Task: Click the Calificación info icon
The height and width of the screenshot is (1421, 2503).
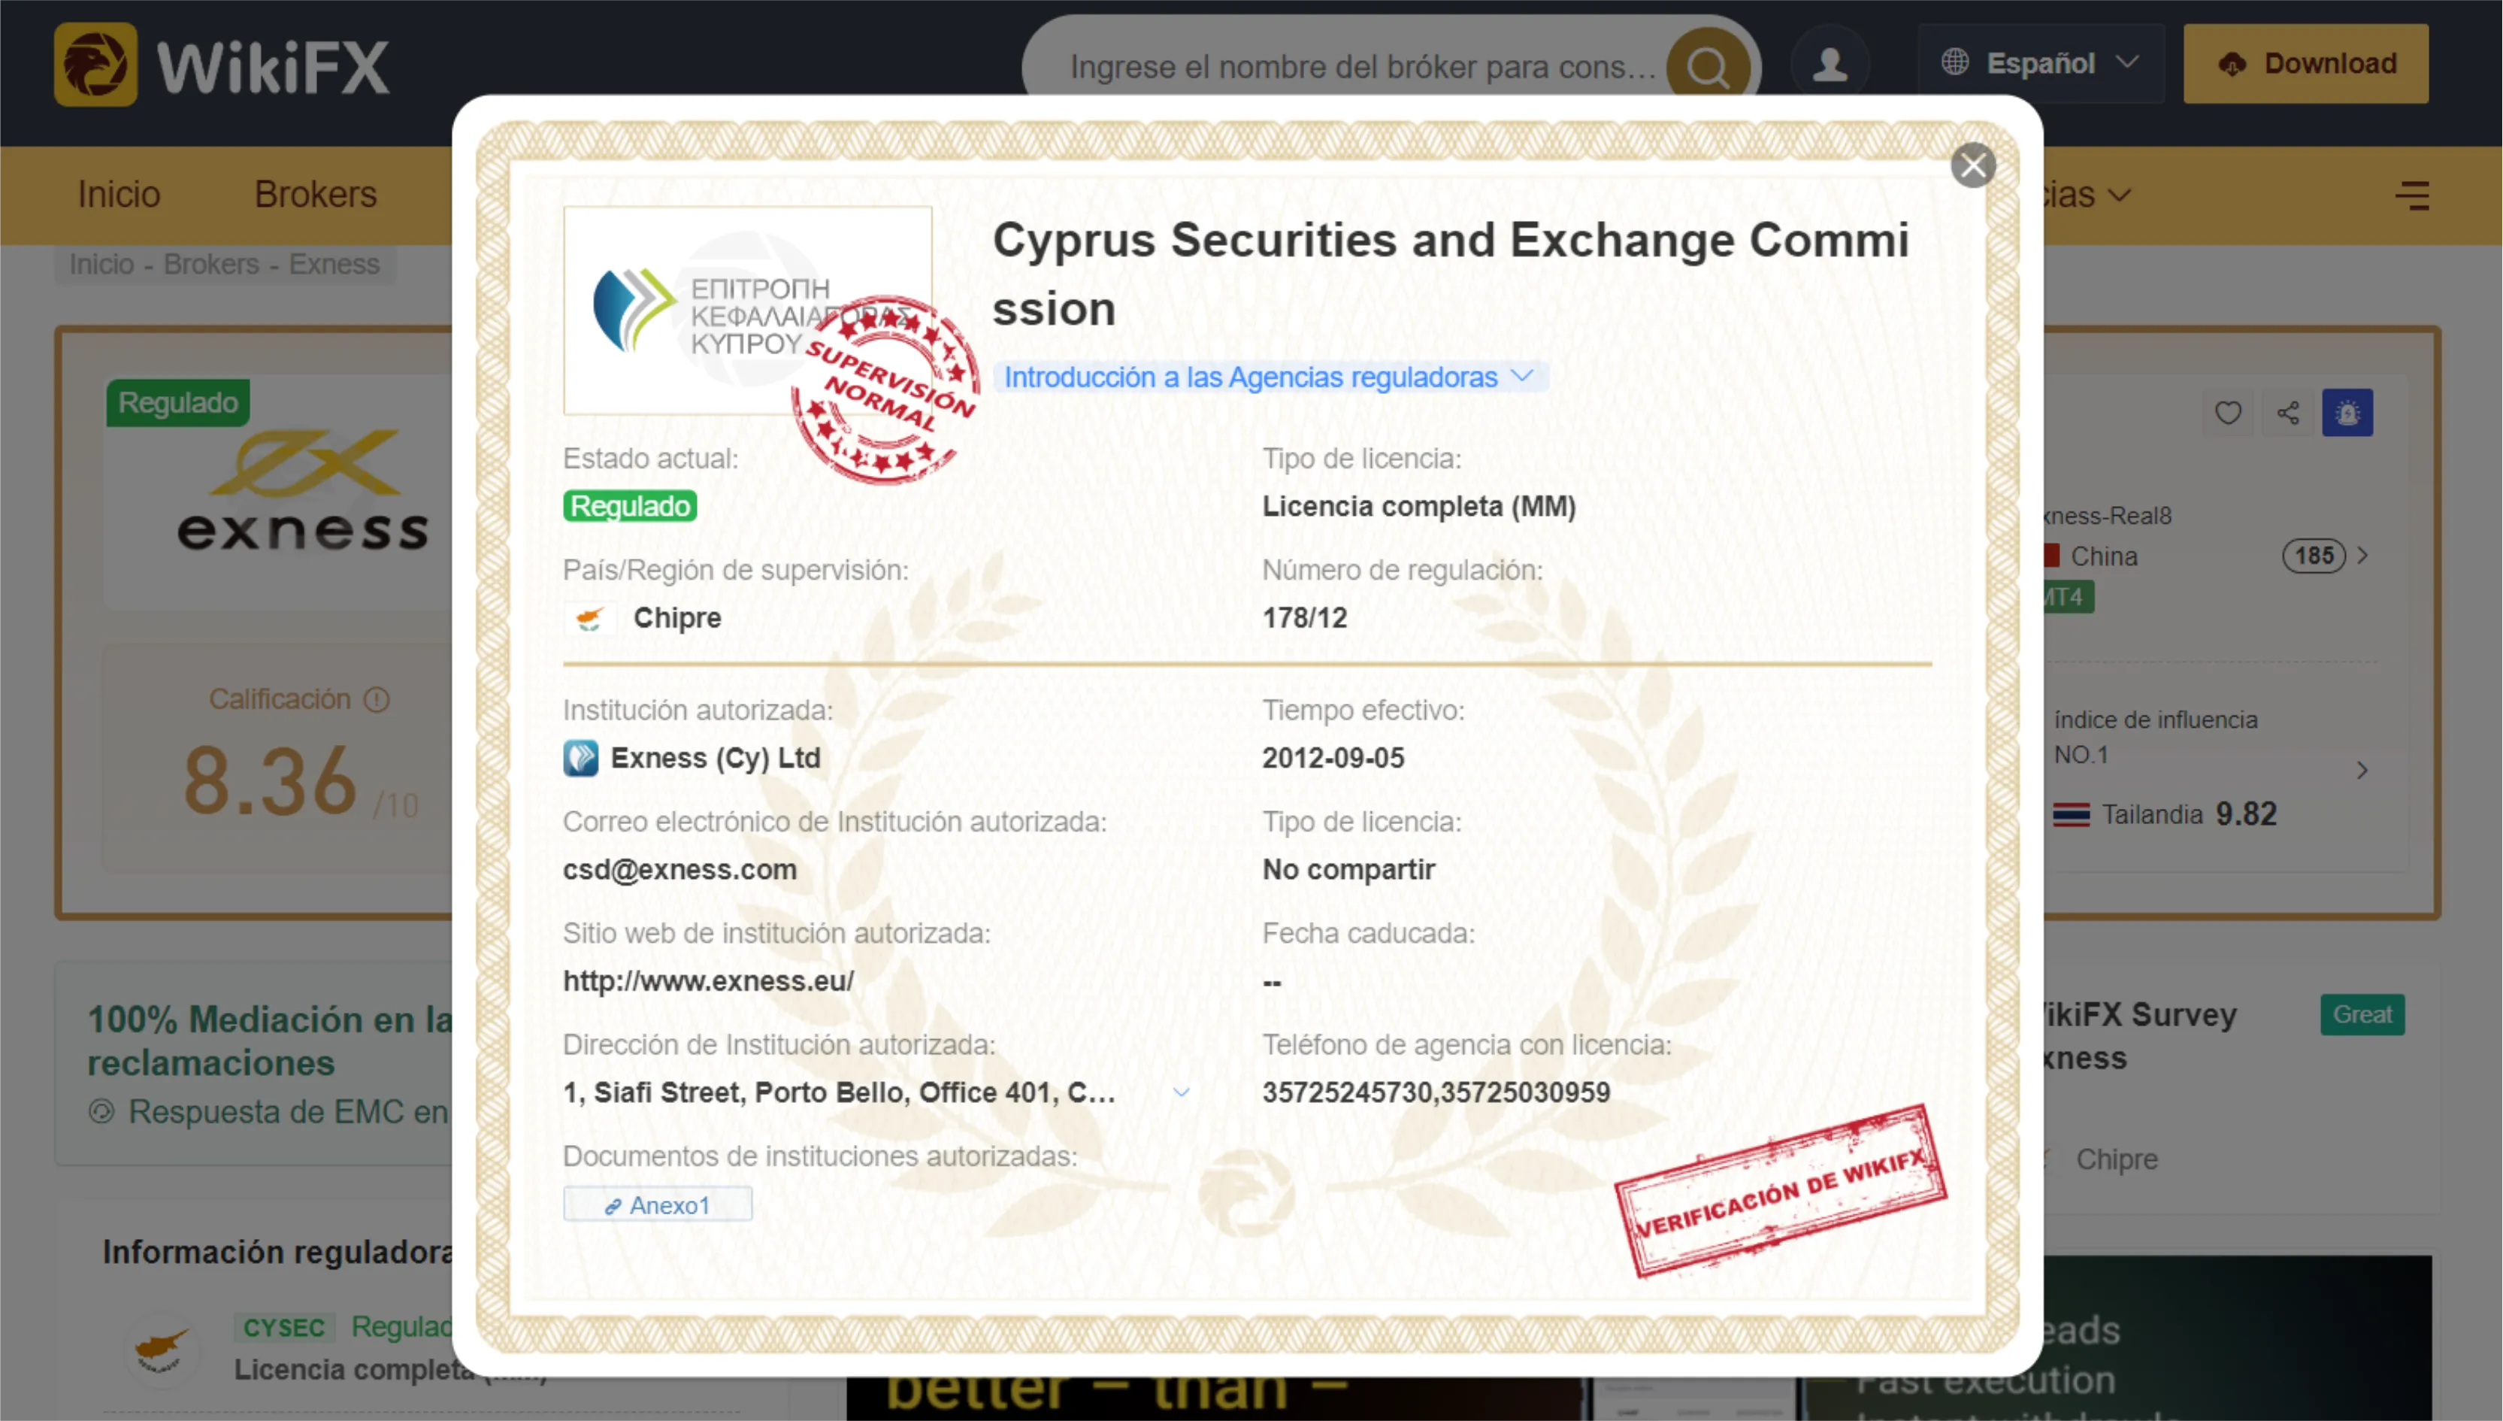Action: point(377,700)
